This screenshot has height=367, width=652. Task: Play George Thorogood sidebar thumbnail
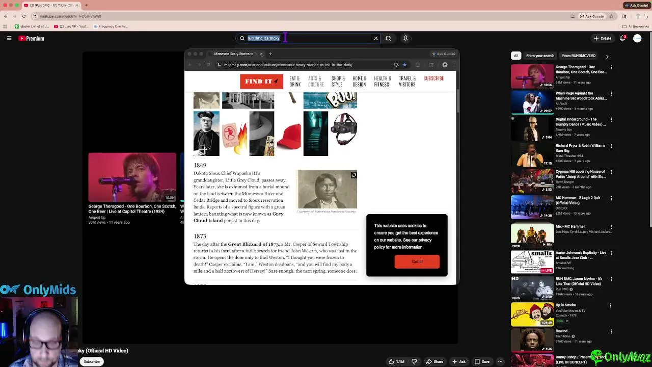532,76
